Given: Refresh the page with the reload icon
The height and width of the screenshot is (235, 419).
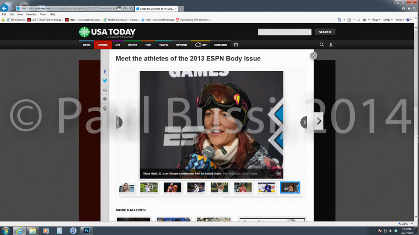Looking at the screenshot, I should pyautogui.click(x=131, y=8).
